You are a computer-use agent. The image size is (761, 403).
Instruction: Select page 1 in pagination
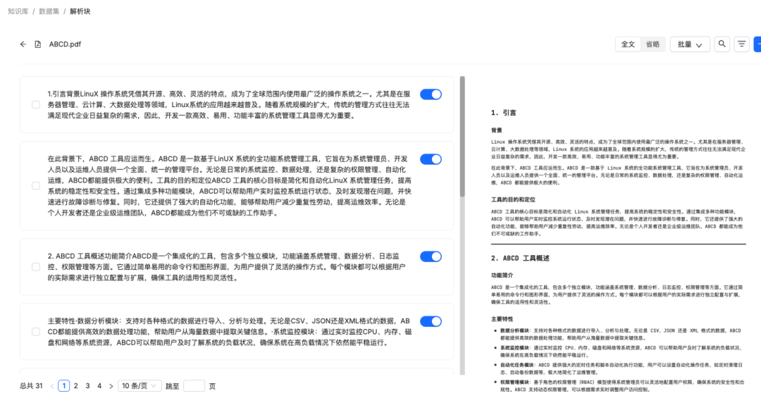point(63,386)
